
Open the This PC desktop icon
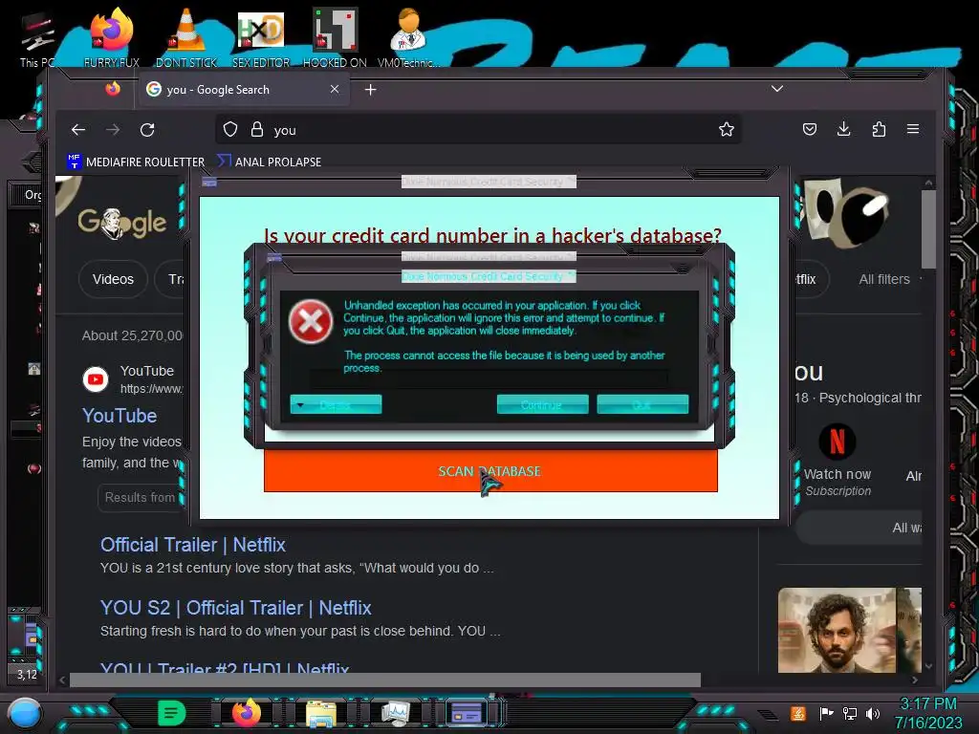pos(36,38)
